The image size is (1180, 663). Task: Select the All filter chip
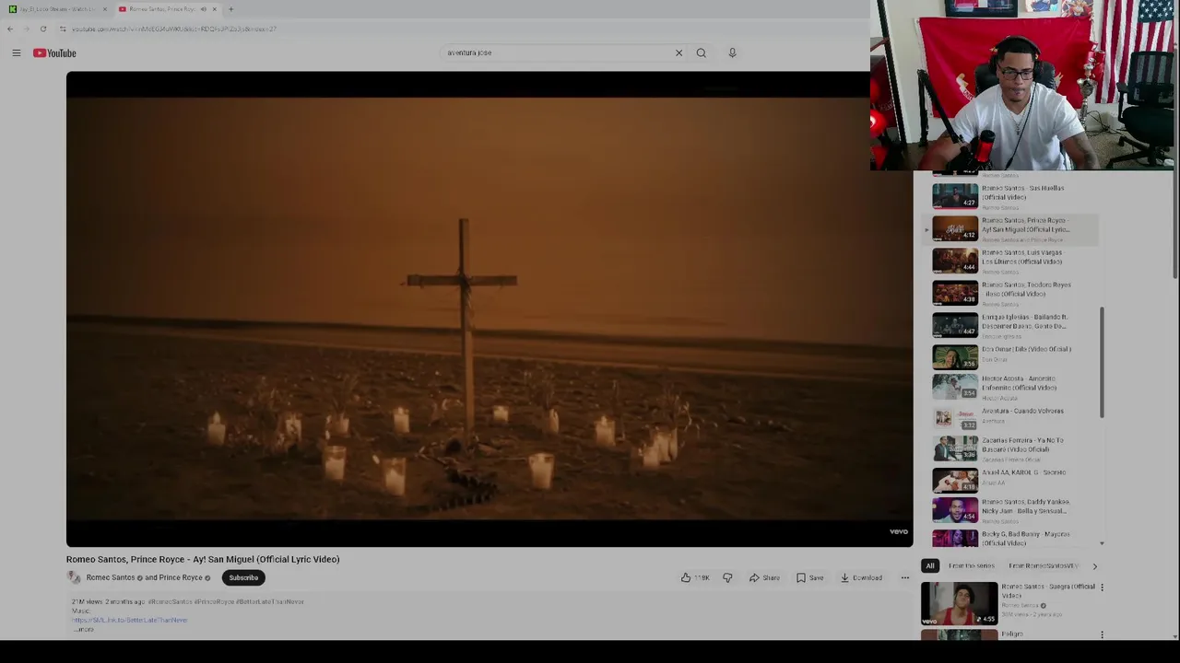pos(929,566)
